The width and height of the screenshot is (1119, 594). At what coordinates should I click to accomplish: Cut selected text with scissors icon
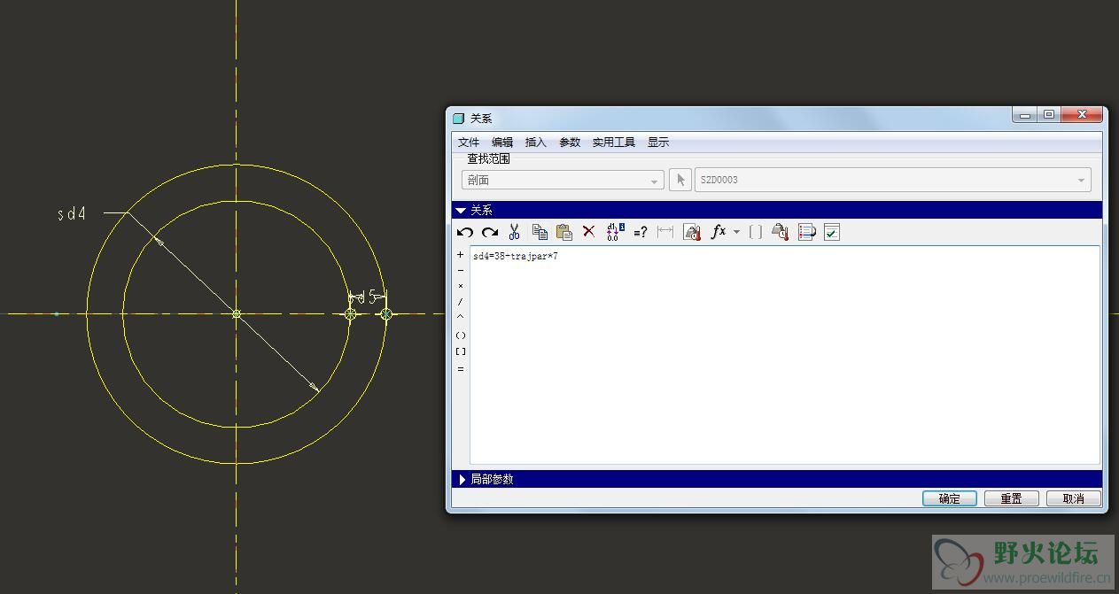coord(514,232)
